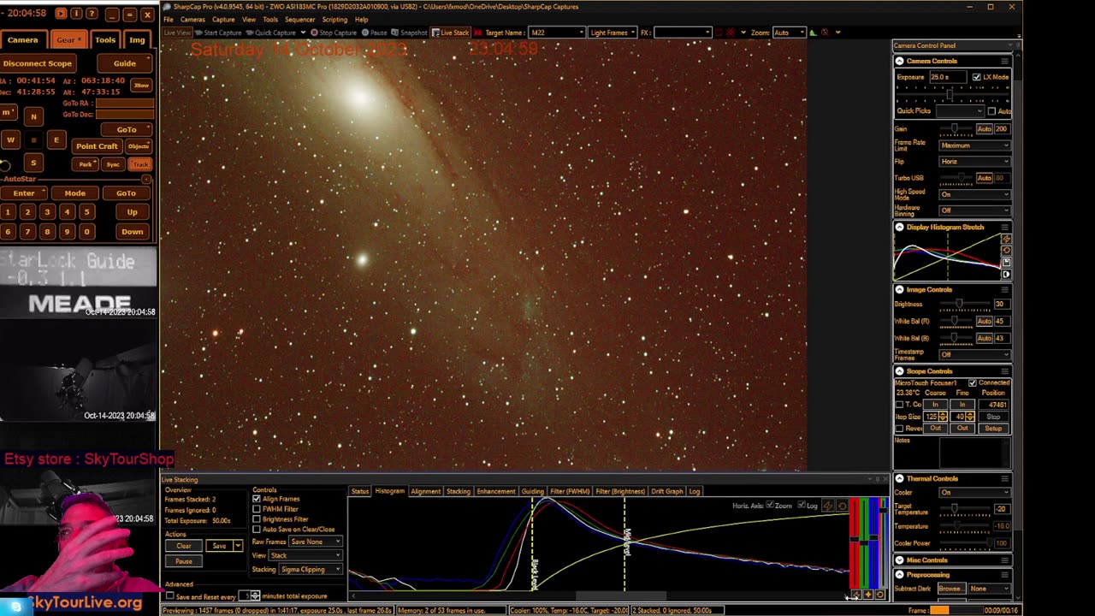1095x616 pixels.
Task: Click the save icon in Display Histogram Stretch
Action: pos(1006,263)
